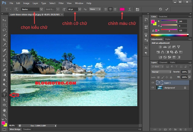The image size is (193, 132).
Task: Open the layer Kind filter dropdown
Action: click(157, 67)
